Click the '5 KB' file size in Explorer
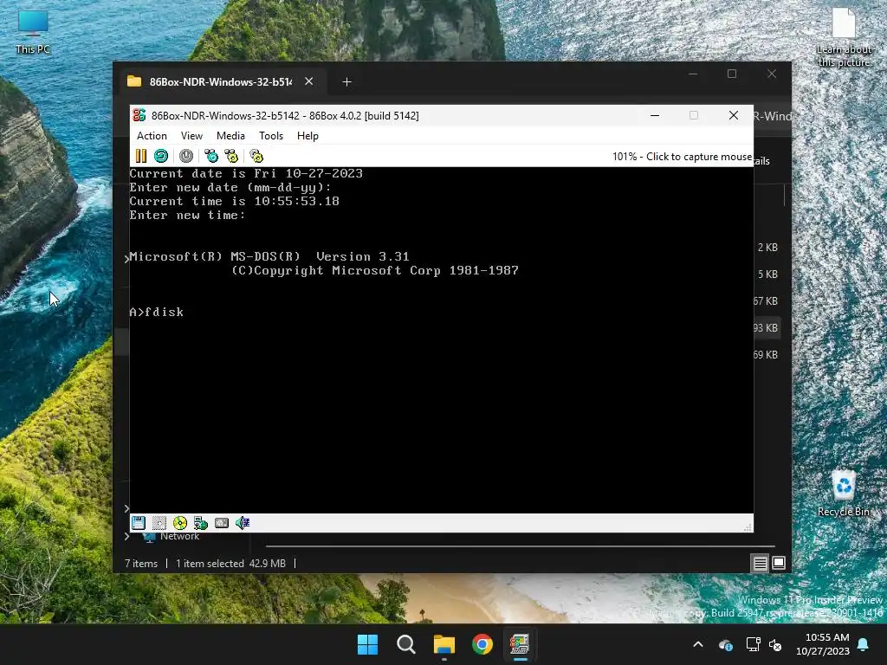Viewport: 887px width, 665px height. coord(767,274)
